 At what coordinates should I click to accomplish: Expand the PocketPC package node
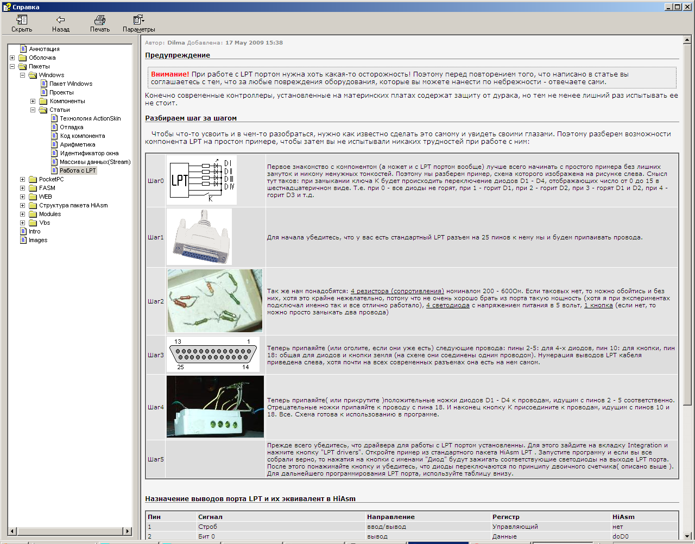pos(23,179)
